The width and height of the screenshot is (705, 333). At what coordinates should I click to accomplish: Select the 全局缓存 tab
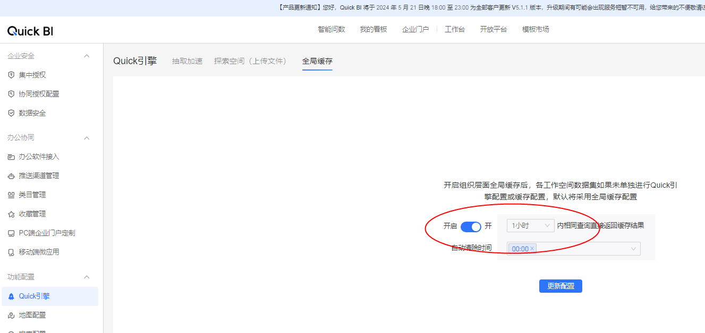pyautogui.click(x=317, y=61)
